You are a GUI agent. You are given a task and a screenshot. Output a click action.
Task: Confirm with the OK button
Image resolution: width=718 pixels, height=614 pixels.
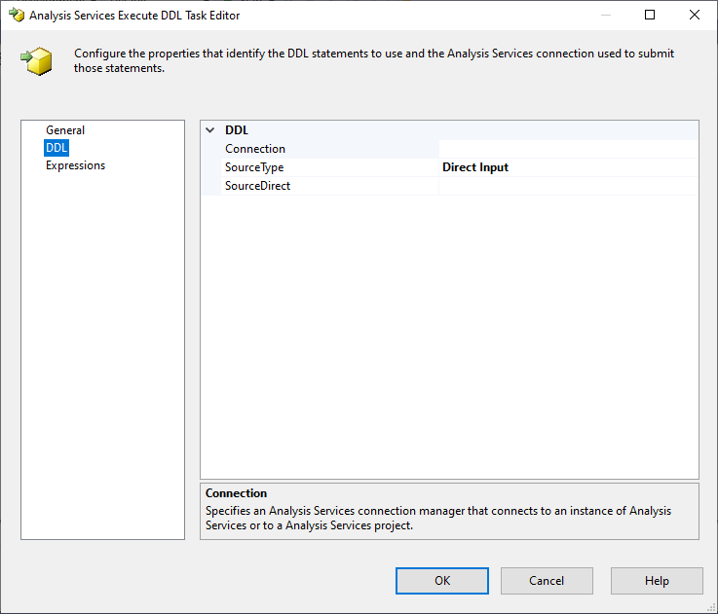click(x=442, y=581)
